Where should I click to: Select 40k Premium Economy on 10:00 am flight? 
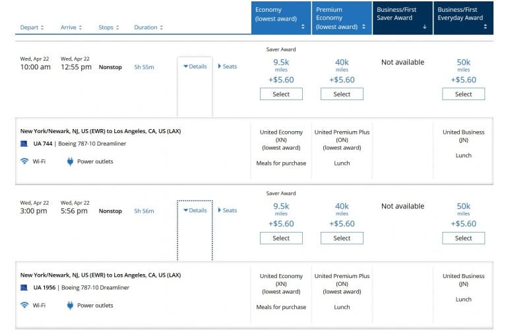pyautogui.click(x=342, y=94)
